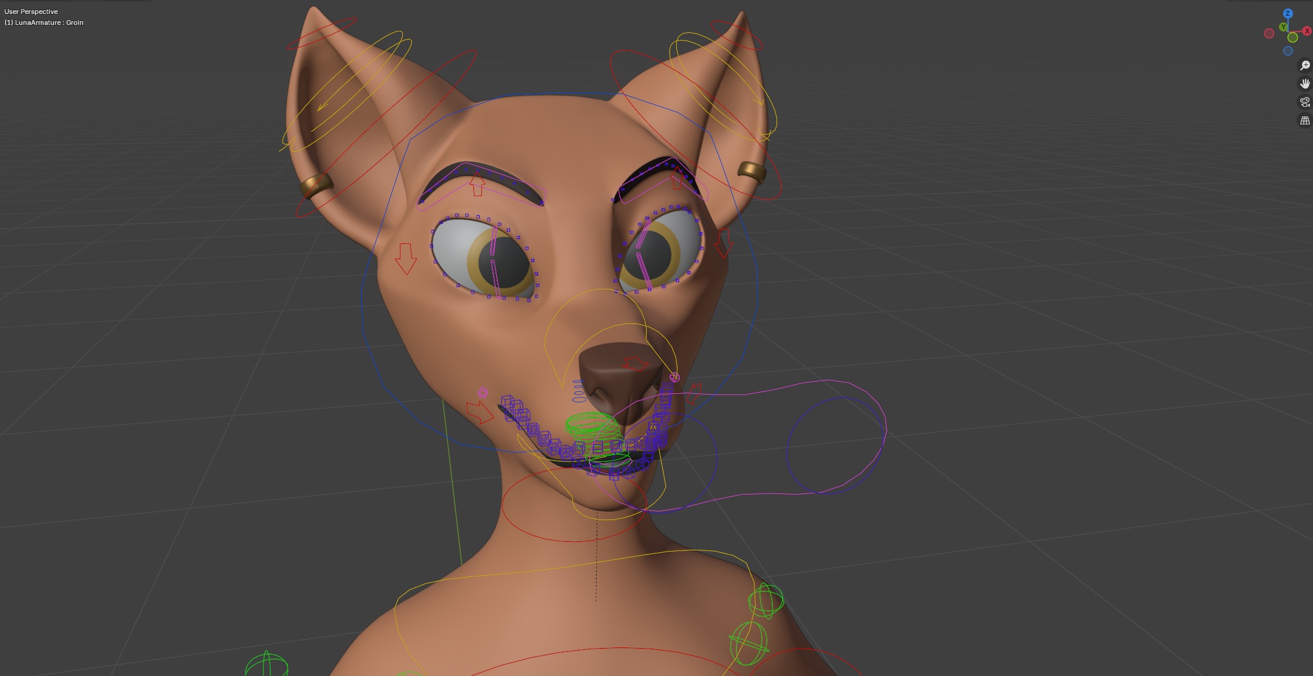This screenshot has width=1313, height=676.
Task: Click the unlabeled red negative X gizmo circle
Action: click(x=1269, y=34)
